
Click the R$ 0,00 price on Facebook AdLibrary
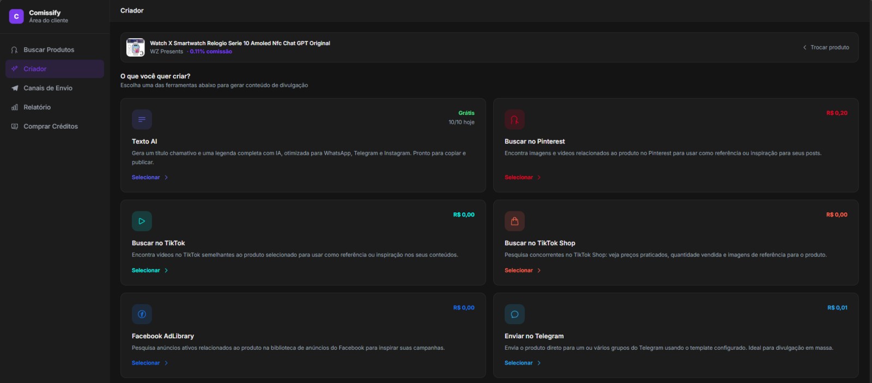464,308
